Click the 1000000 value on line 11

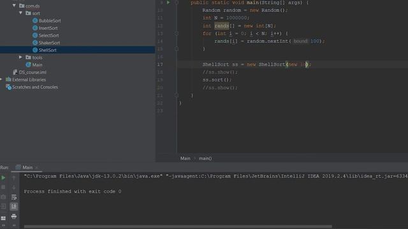tap(237, 18)
